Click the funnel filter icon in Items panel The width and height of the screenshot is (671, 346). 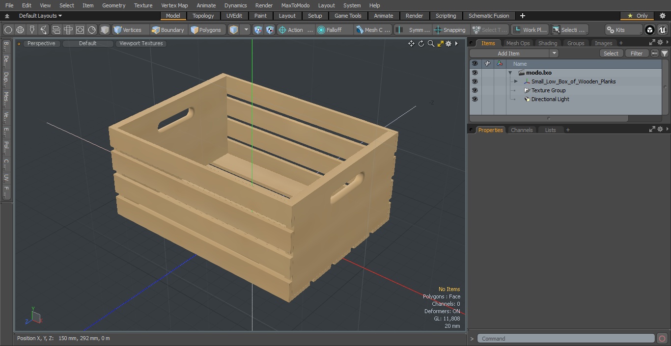click(x=665, y=53)
